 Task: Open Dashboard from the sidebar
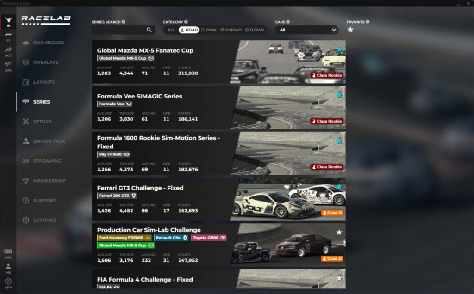tap(44, 43)
